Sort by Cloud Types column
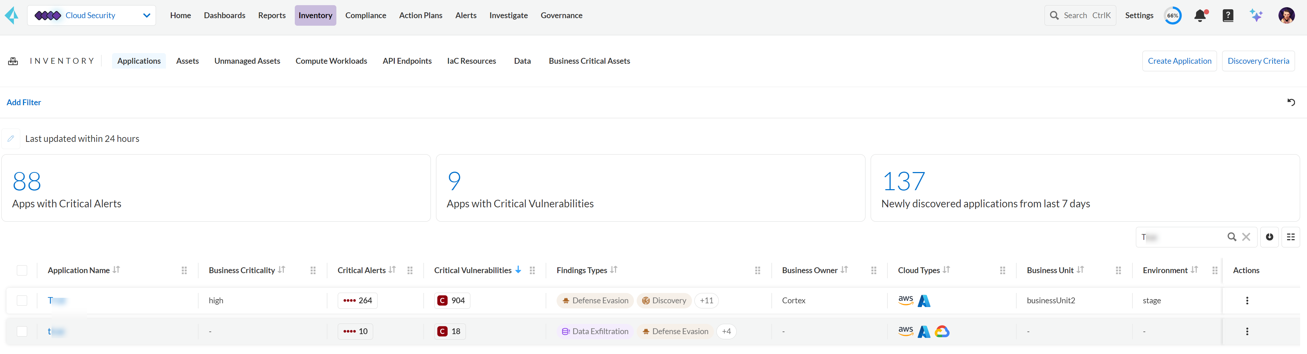 point(946,270)
